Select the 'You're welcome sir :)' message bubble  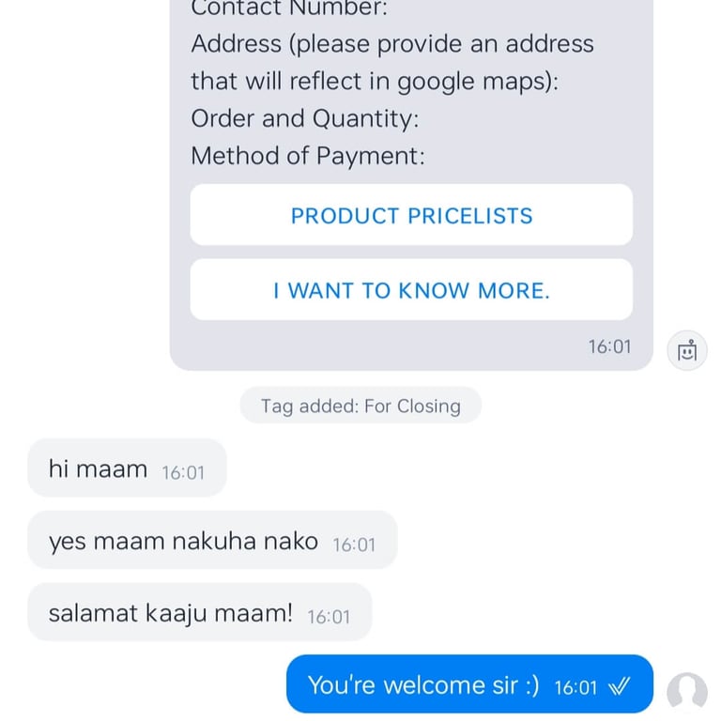469,683
